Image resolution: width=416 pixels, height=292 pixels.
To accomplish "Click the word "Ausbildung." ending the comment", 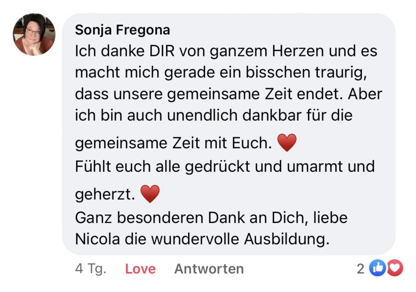I will (x=286, y=239).
